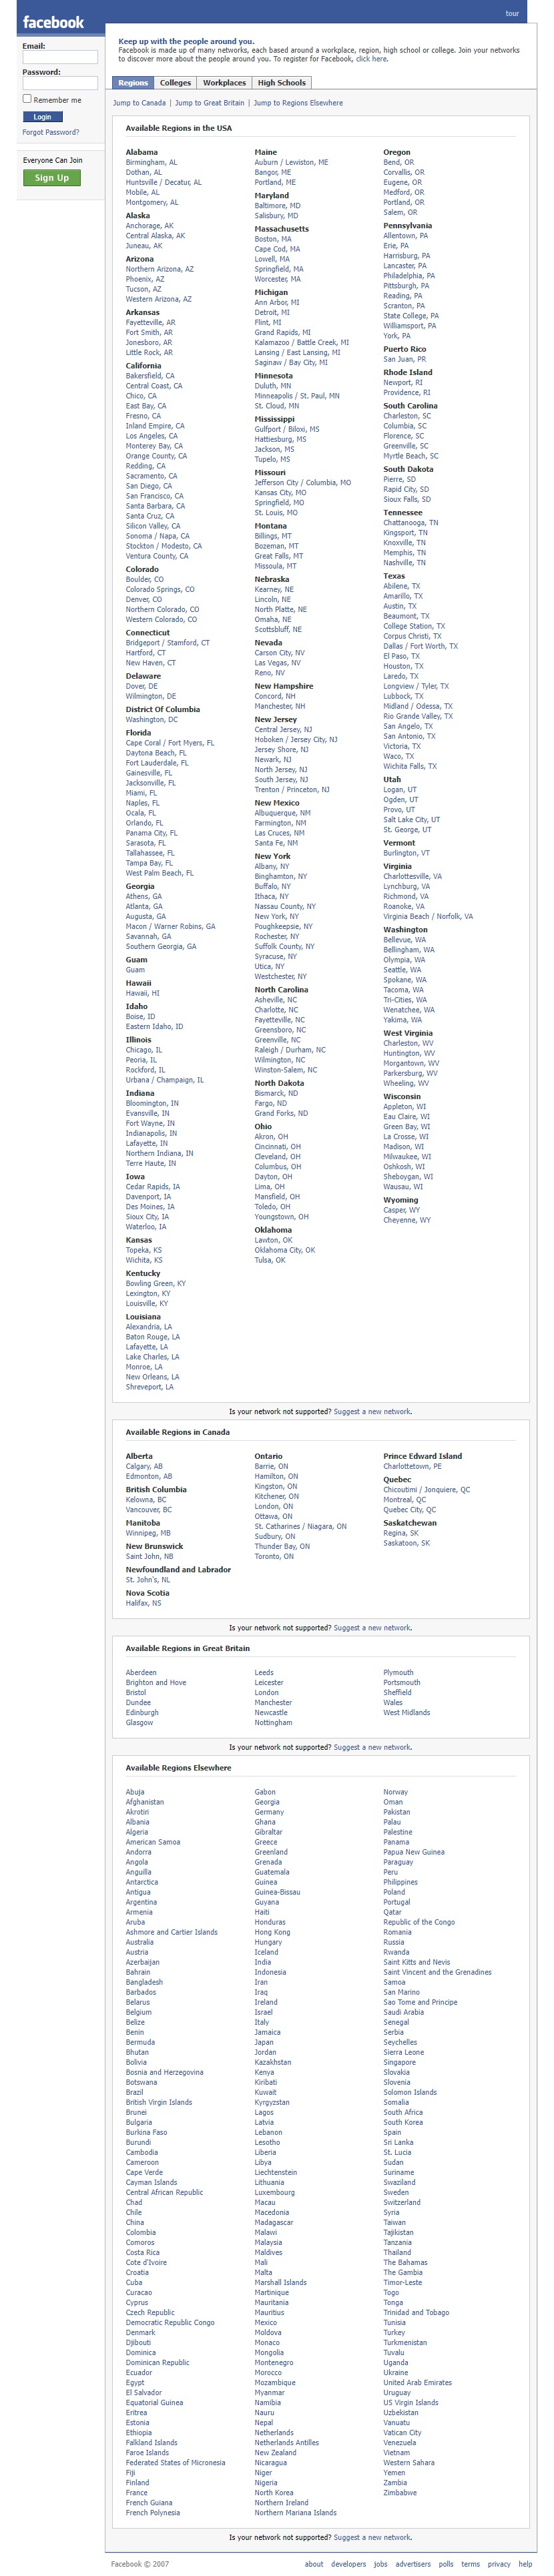Switch to the Colleges tab

coord(175,83)
